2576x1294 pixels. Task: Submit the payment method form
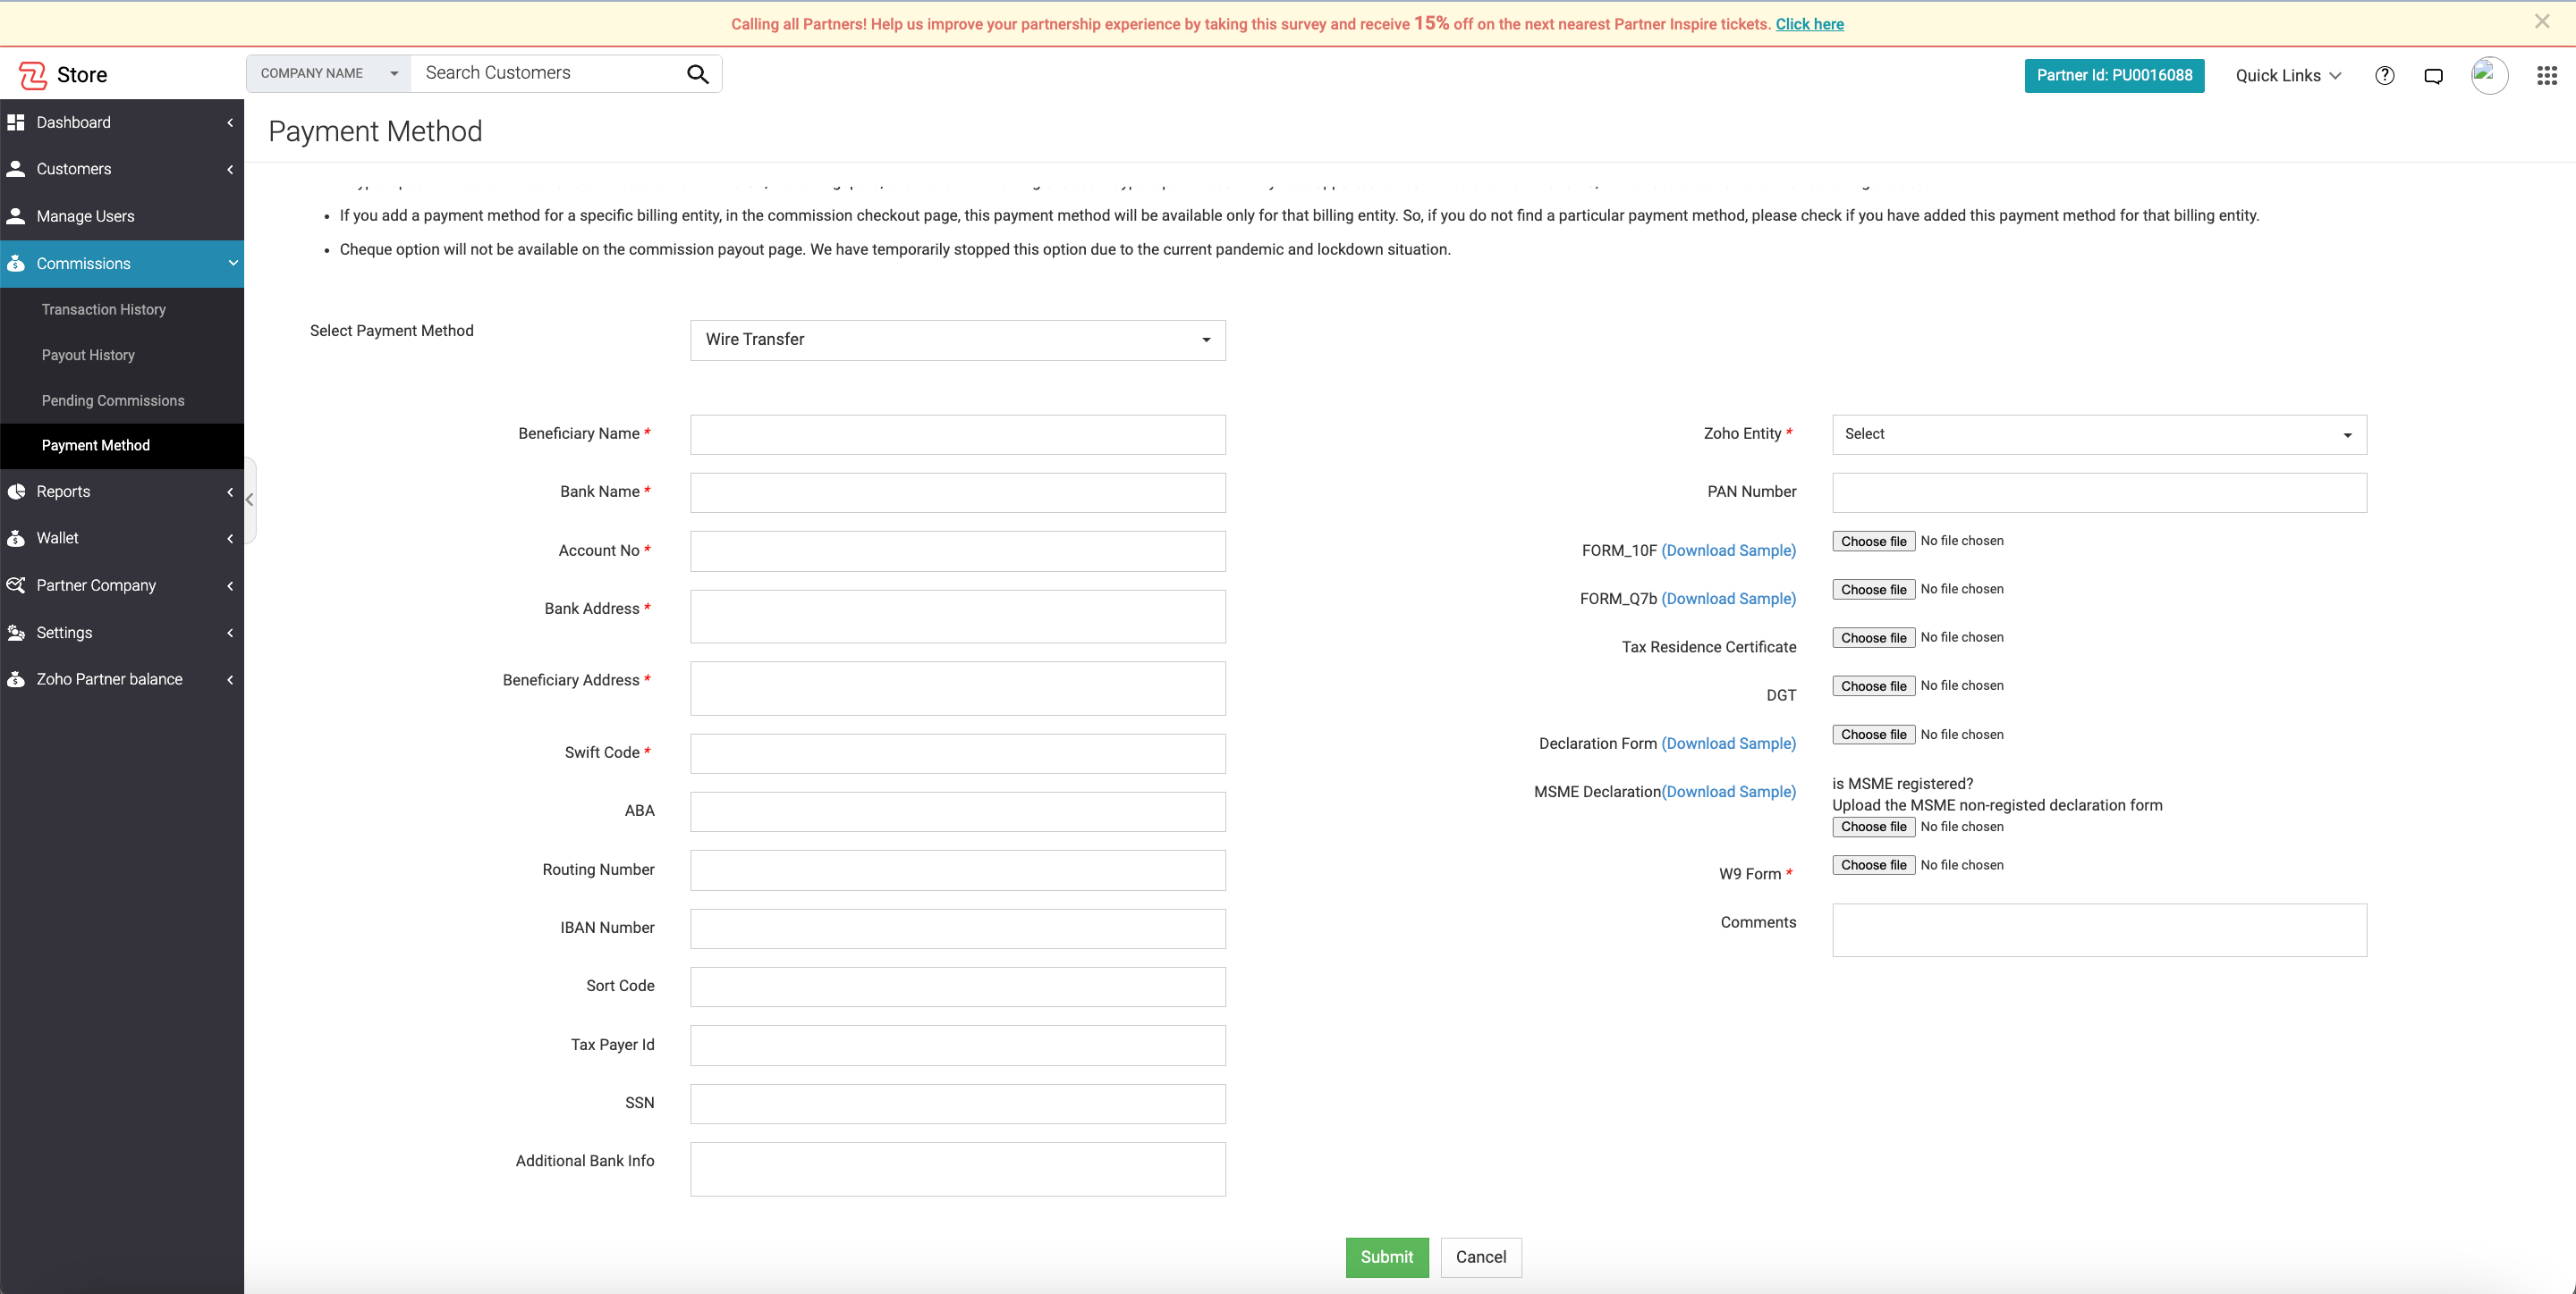(x=1386, y=1257)
